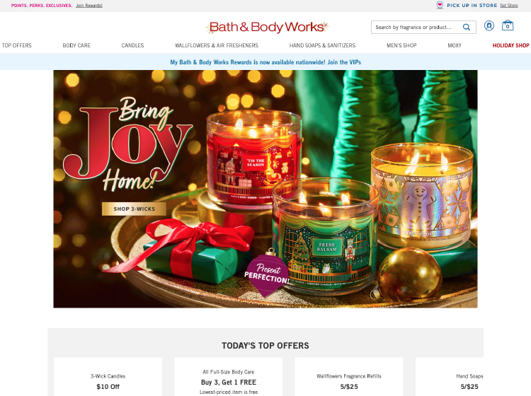Click the Join Rewards link
This screenshot has width=531, height=396.
click(x=89, y=6)
